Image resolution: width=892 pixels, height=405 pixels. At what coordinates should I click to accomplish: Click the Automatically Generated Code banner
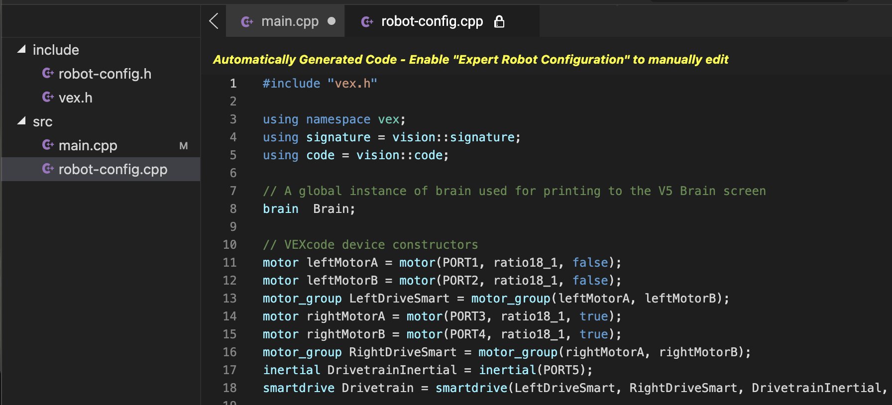coord(470,60)
